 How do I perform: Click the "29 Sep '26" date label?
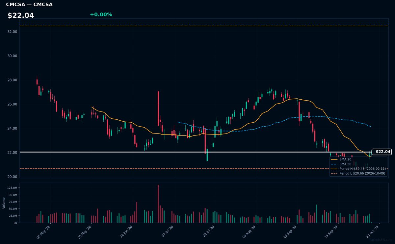(x=331, y=232)
